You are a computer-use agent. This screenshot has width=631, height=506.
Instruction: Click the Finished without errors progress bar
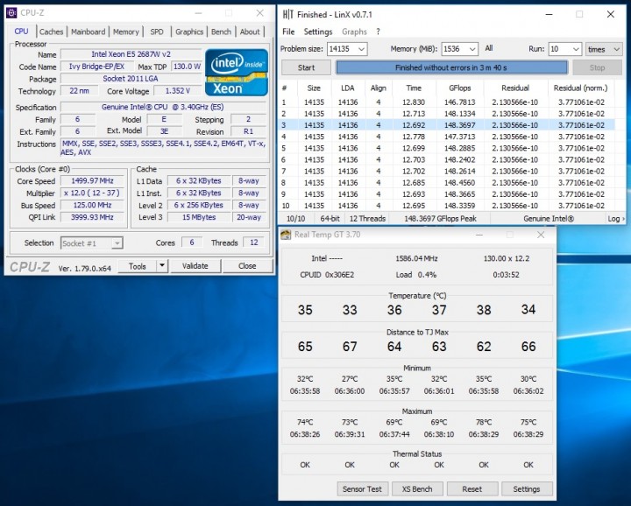[451, 67]
